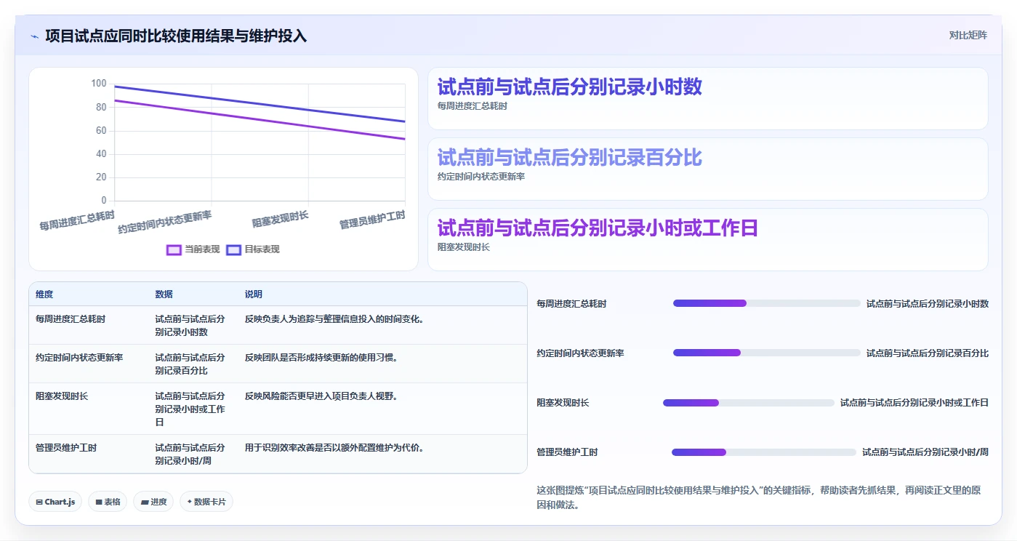Click the 说明 table column header

coord(253,294)
